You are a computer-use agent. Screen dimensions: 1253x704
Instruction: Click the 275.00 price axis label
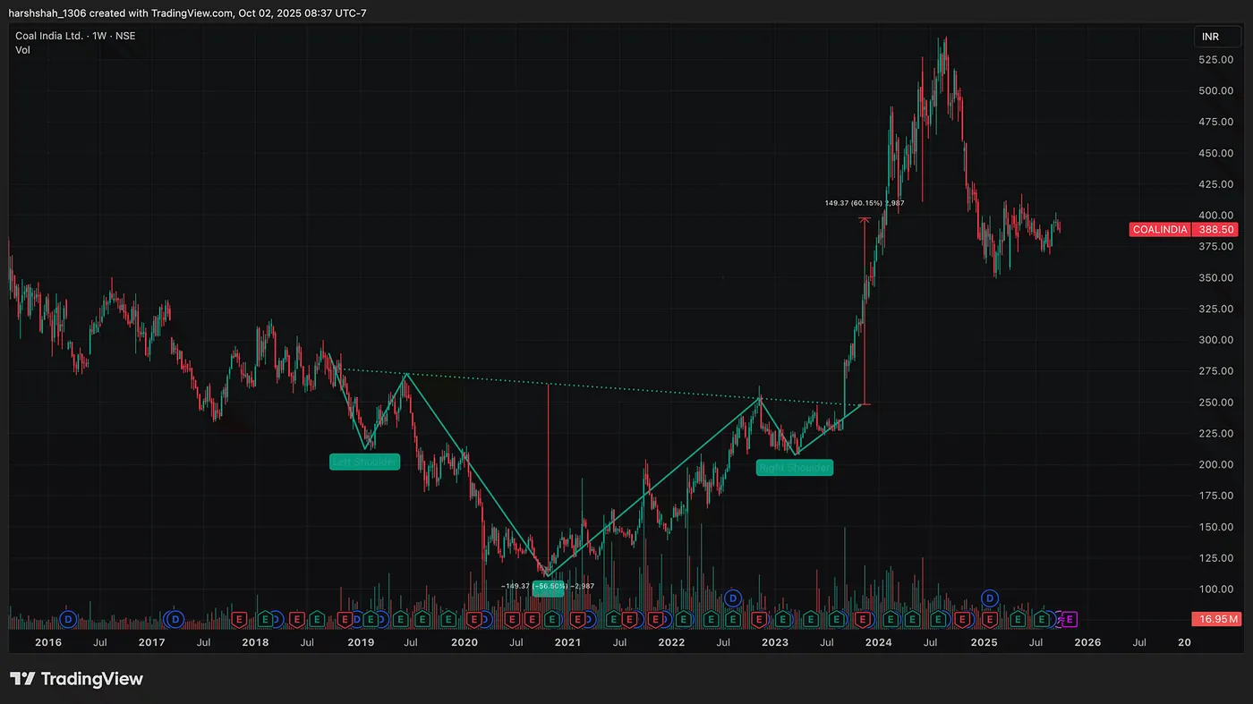point(1215,371)
